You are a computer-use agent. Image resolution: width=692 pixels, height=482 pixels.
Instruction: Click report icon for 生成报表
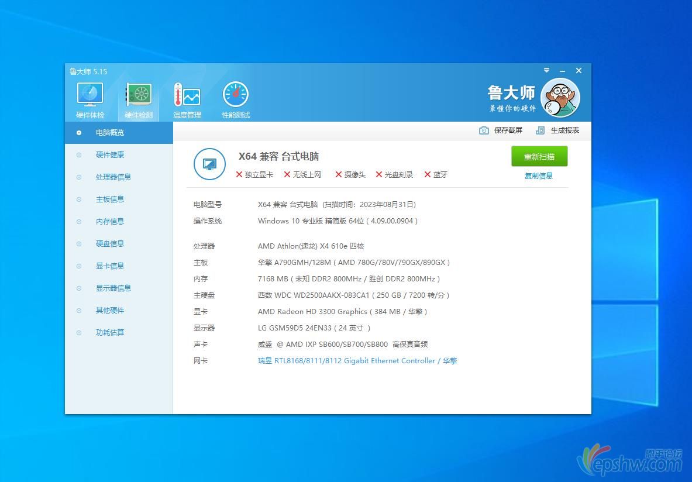tap(540, 130)
